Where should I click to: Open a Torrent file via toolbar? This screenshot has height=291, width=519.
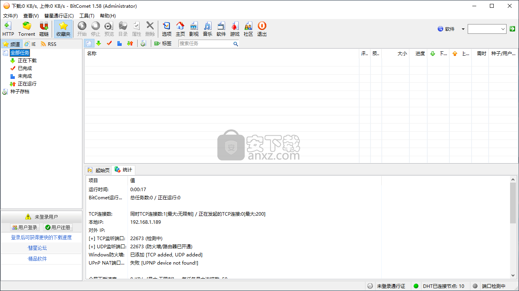click(26, 29)
